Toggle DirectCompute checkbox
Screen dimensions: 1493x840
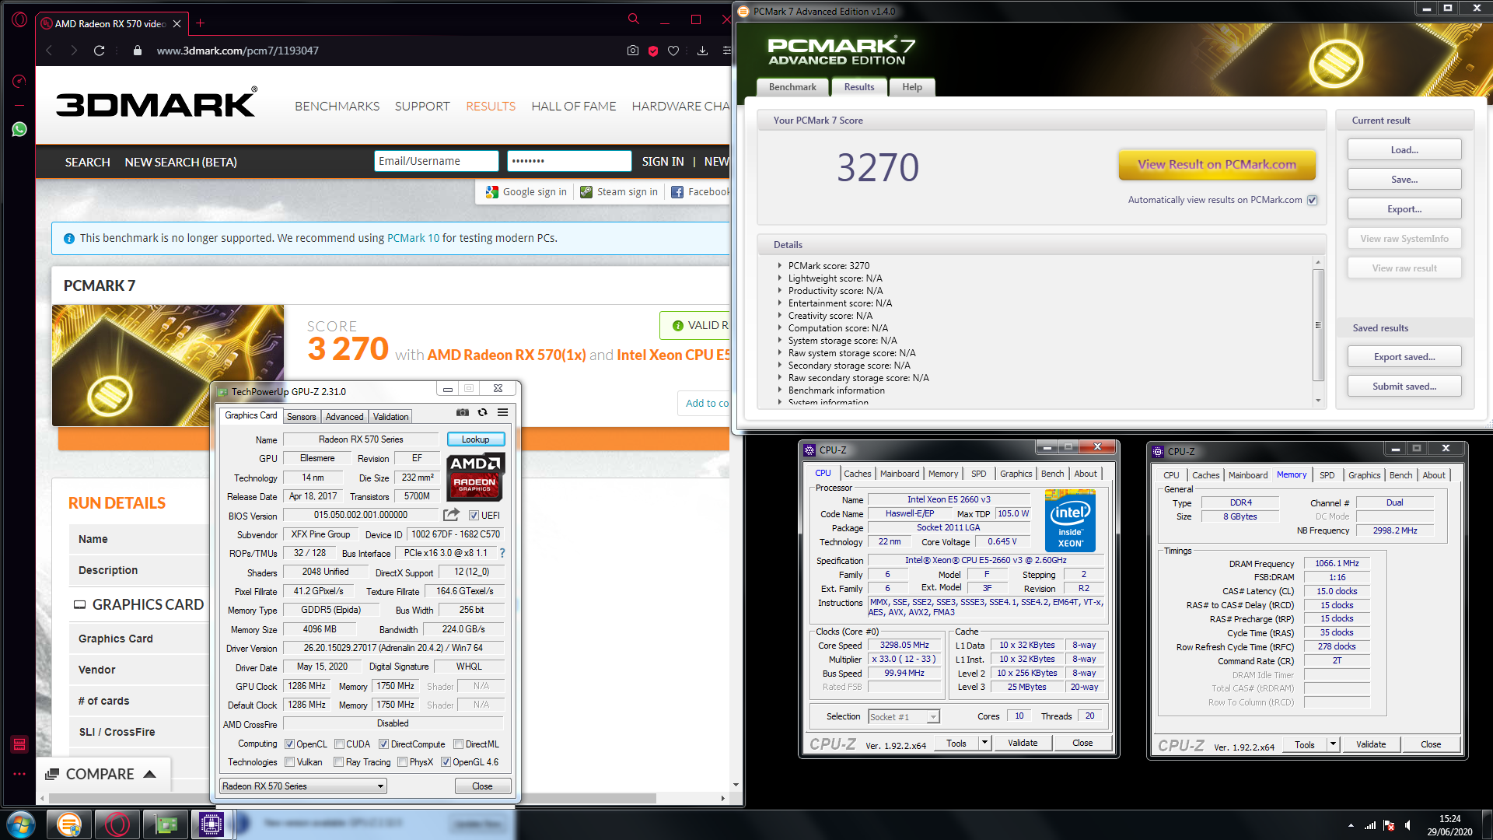pyautogui.click(x=383, y=744)
